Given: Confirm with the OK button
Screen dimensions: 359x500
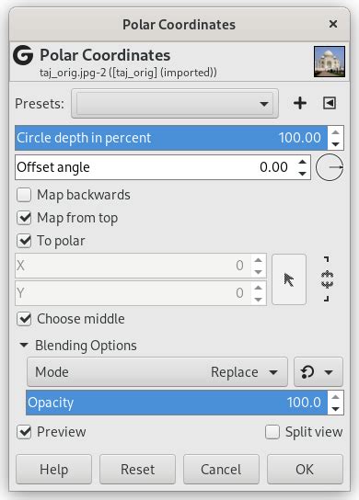Looking at the screenshot, I should (305, 470).
